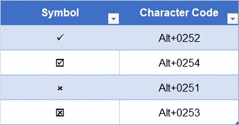The width and height of the screenshot is (239, 125).
Task: Click the column divider in the Alt+0254 row
Action: [x=119, y=62]
